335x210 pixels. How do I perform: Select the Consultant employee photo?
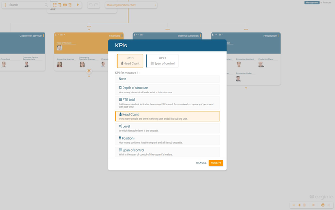click(4, 64)
